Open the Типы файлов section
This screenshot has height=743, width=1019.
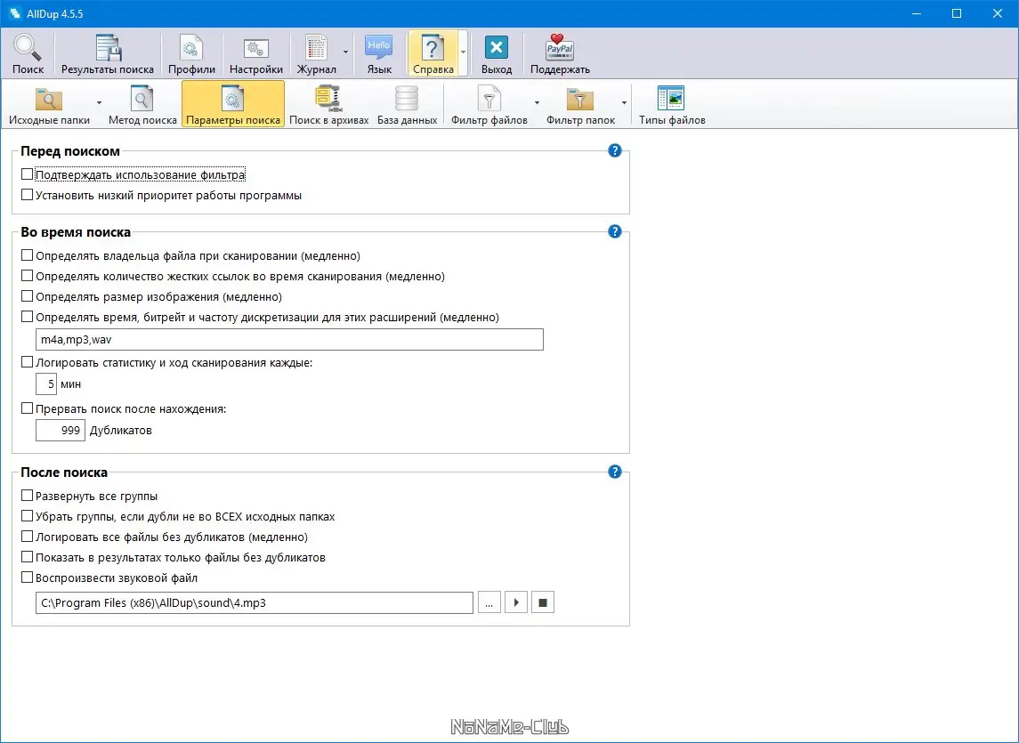click(671, 104)
